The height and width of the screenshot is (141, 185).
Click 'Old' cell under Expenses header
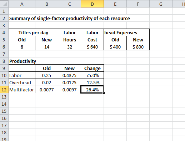pyautogui.click(x=115, y=40)
